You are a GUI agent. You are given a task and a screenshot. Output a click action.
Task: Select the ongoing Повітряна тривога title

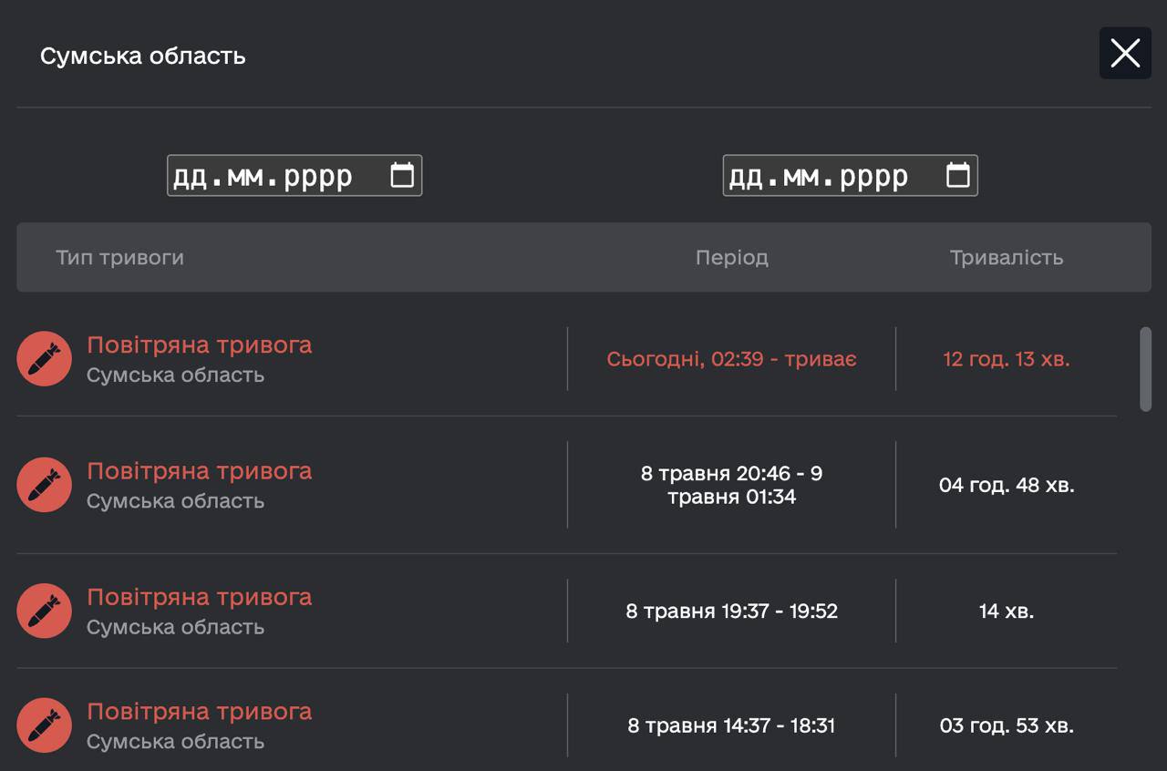click(x=199, y=345)
